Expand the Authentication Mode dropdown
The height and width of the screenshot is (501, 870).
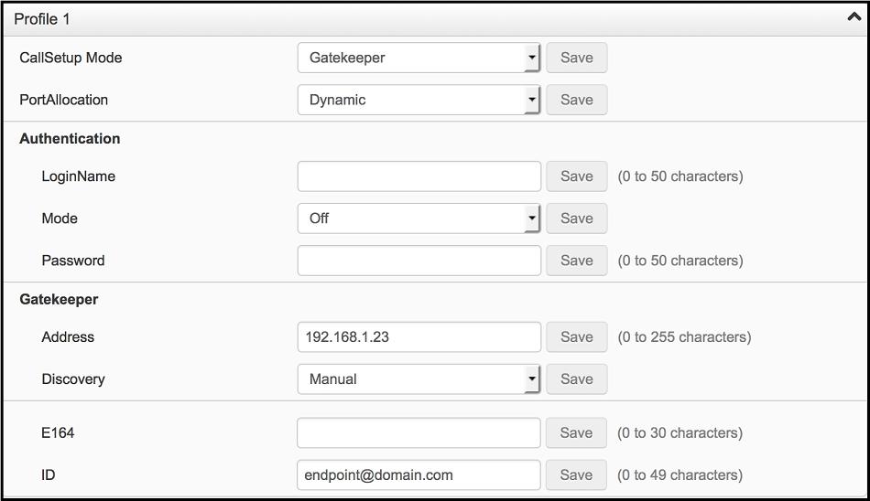click(x=419, y=219)
